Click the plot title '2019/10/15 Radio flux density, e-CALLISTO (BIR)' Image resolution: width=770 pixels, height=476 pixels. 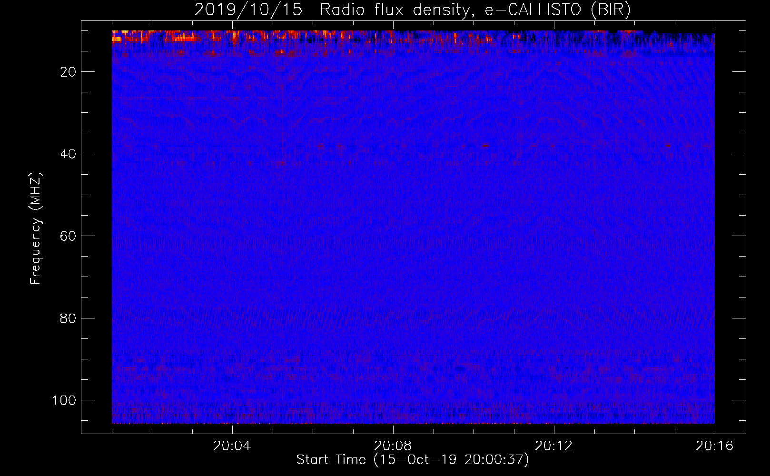pos(413,10)
